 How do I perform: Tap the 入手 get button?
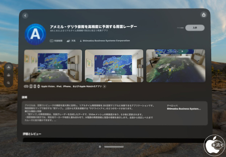(195, 28)
